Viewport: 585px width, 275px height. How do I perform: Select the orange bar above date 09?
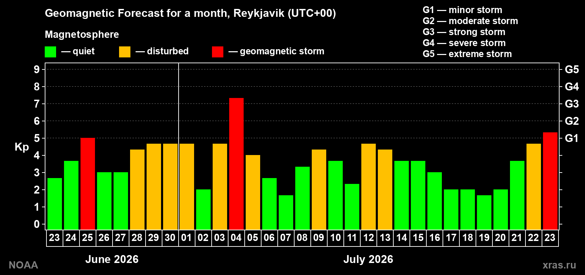pos(319,189)
